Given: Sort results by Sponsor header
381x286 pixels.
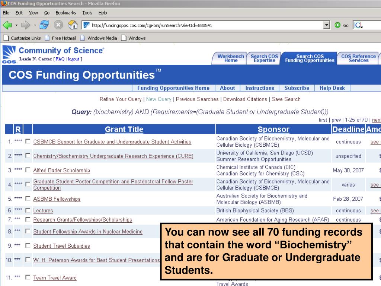Looking at the screenshot, I should [273, 129].
